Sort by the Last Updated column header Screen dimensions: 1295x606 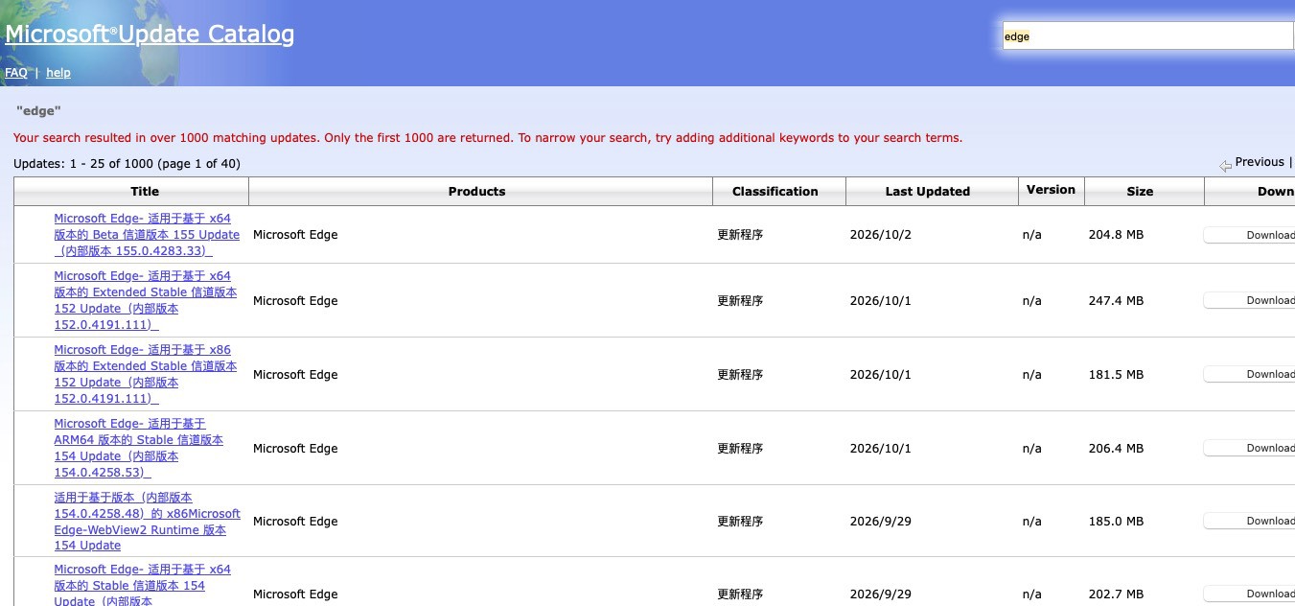(x=928, y=192)
